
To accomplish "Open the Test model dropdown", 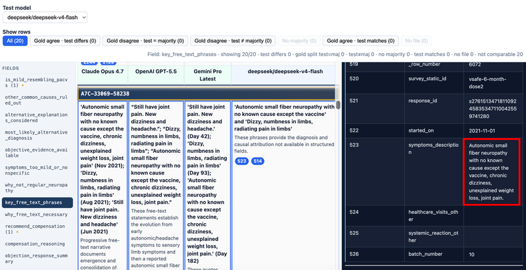I will 45,18.
